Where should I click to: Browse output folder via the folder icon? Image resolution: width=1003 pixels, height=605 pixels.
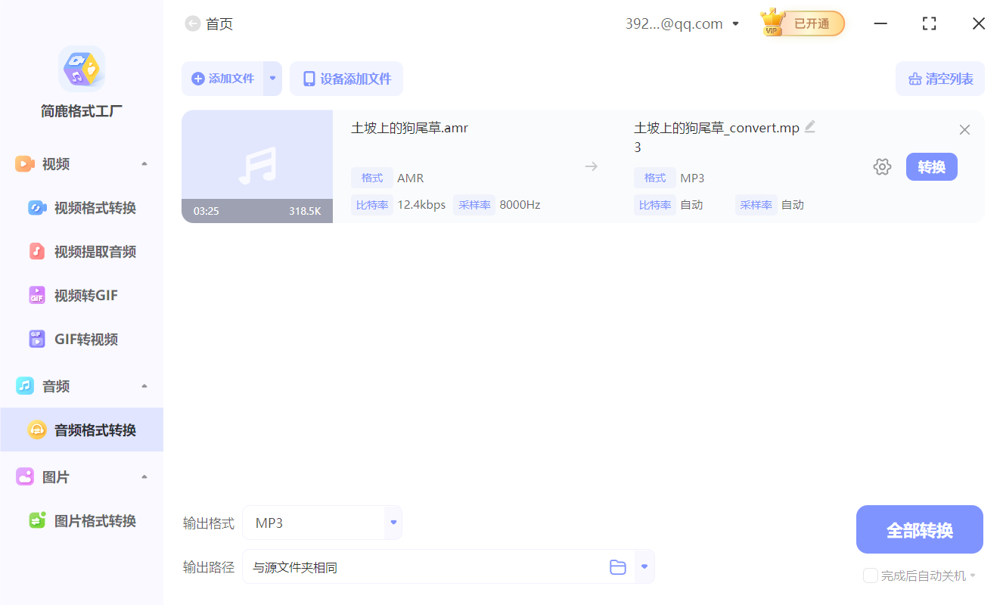(x=618, y=566)
